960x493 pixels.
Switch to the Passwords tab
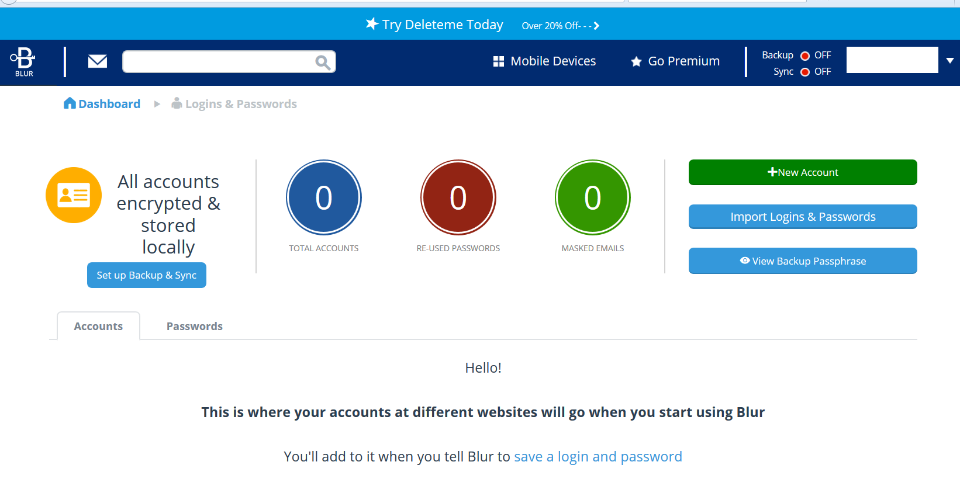(195, 326)
